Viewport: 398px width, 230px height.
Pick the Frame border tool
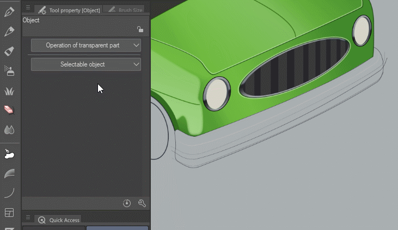pyautogui.click(x=9, y=212)
